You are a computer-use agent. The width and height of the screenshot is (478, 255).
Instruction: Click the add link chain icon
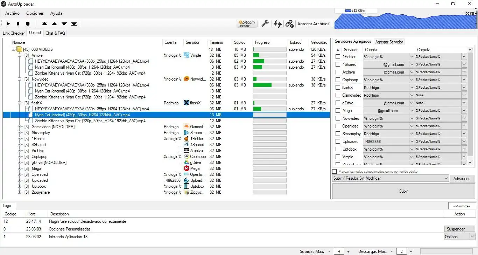coord(289,23)
